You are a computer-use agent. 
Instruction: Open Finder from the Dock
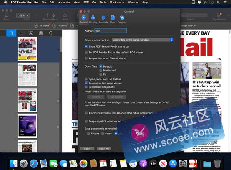(x=14, y=163)
